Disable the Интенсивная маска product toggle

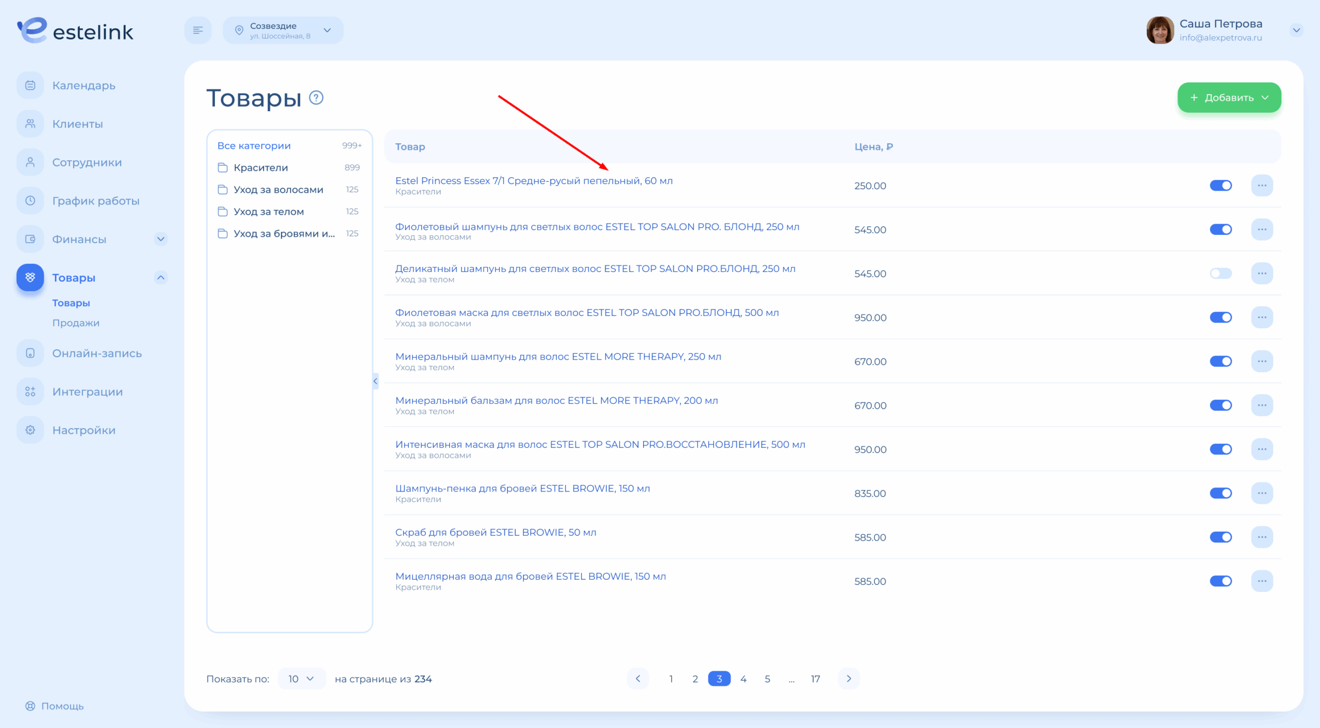[1220, 449]
